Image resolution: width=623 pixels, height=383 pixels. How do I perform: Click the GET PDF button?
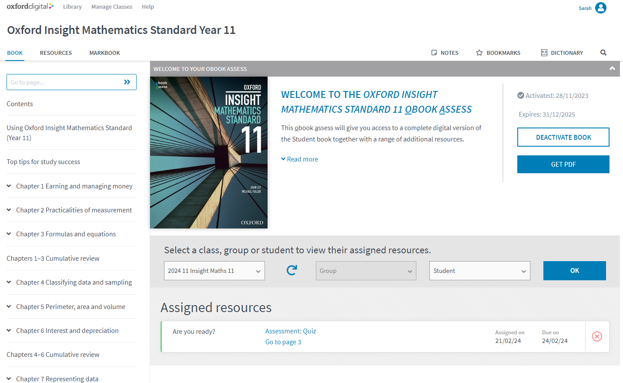pos(563,164)
